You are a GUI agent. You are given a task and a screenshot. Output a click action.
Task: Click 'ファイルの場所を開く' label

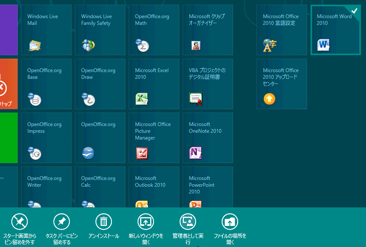coord(230,239)
